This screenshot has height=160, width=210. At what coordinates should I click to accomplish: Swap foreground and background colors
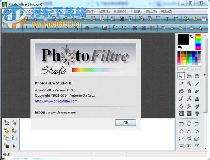tap(191, 36)
